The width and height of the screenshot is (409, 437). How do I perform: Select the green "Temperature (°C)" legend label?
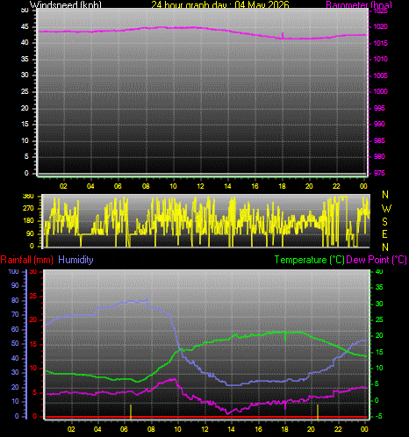tap(310, 260)
